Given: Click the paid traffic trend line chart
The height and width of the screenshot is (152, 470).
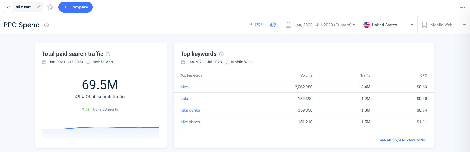Looking at the screenshot, I should coord(100,132).
